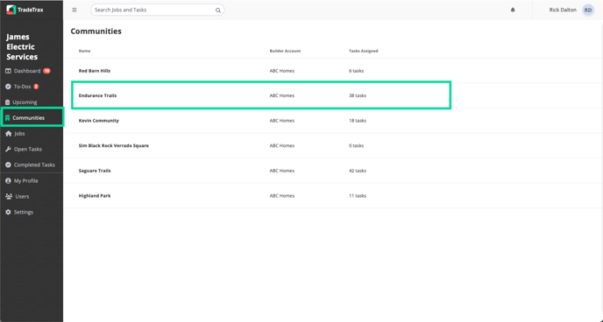Click the To-Dos red count badge
This screenshot has width=603, height=322.
click(36, 87)
